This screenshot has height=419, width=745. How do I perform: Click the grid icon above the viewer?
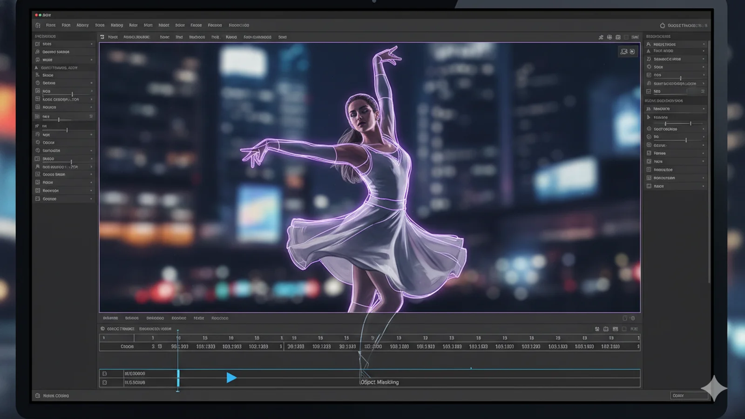tap(618, 37)
